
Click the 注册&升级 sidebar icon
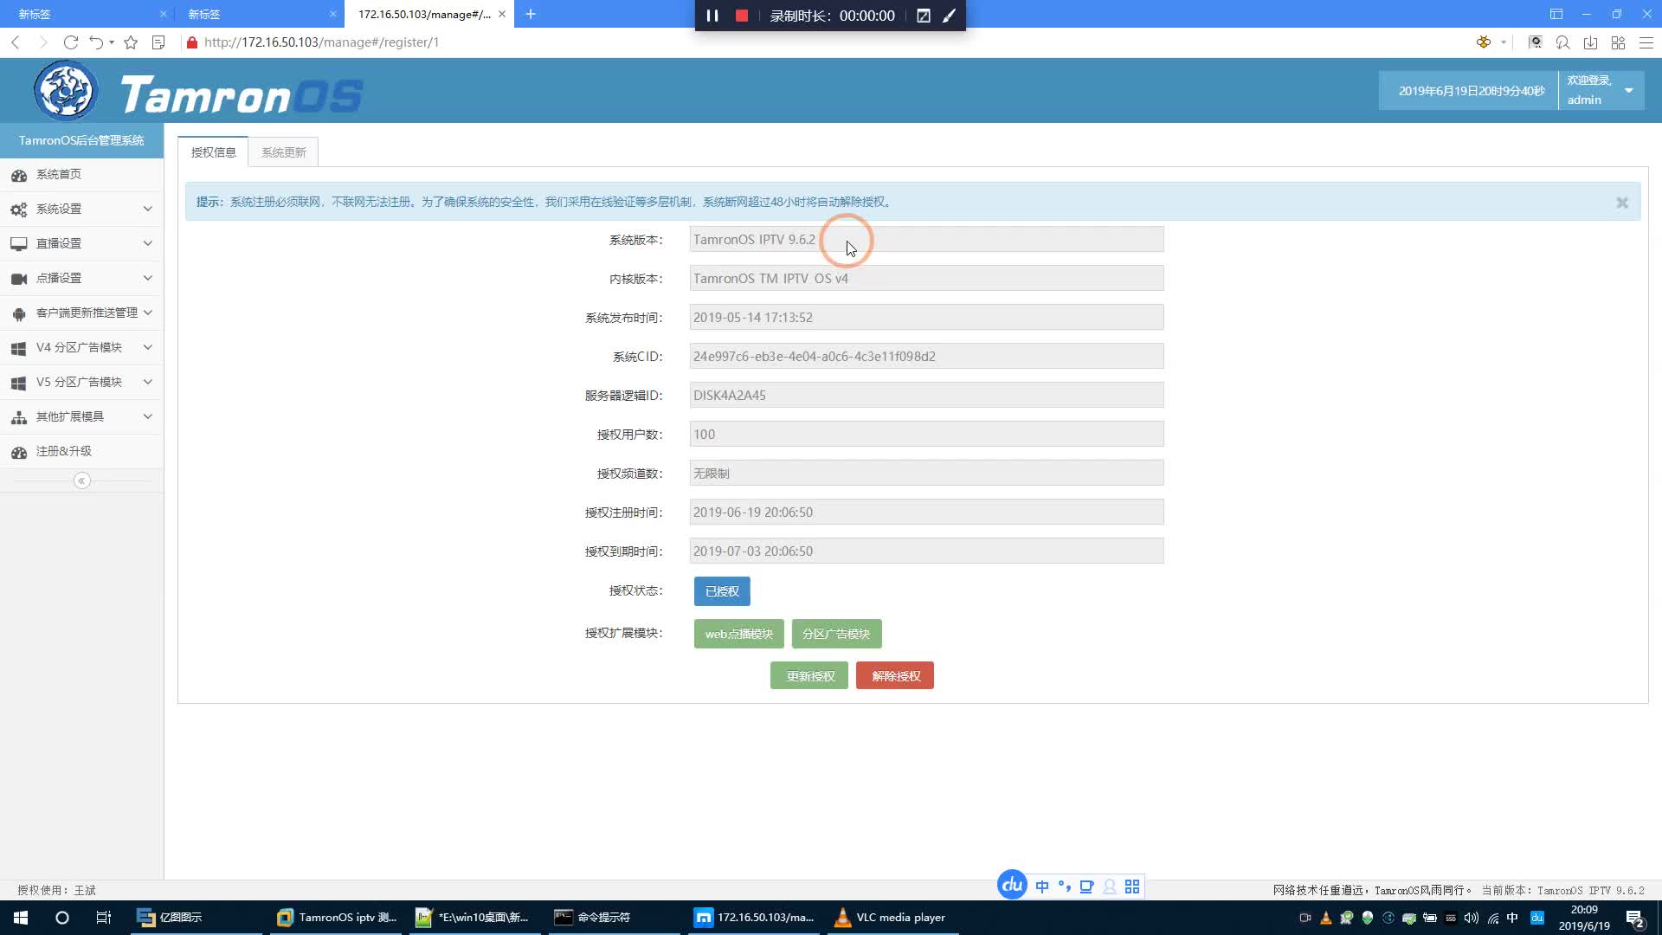pos(19,452)
